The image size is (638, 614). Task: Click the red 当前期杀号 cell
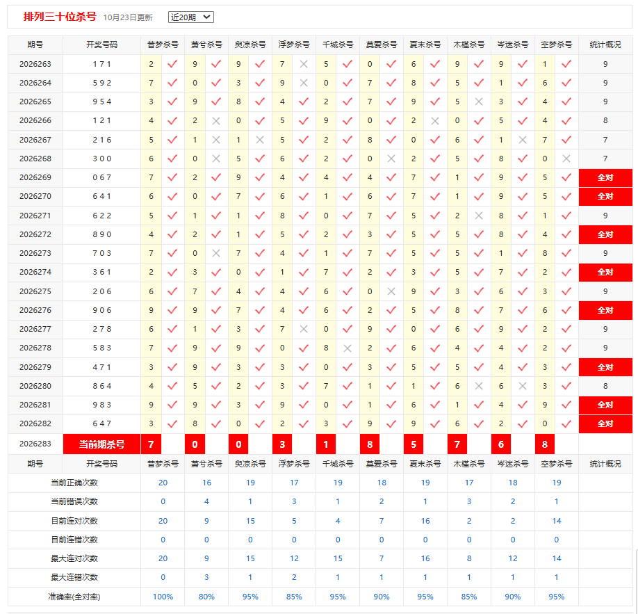(x=101, y=444)
